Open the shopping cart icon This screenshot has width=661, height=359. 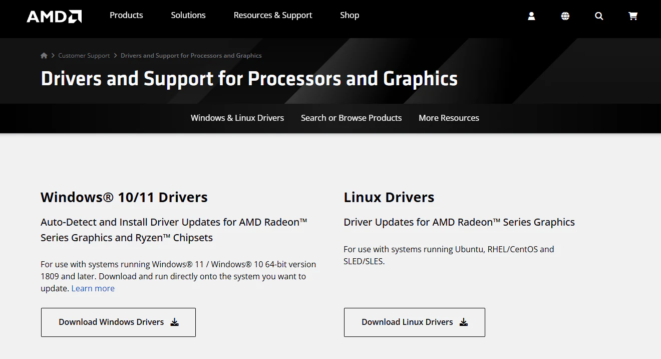[633, 16]
